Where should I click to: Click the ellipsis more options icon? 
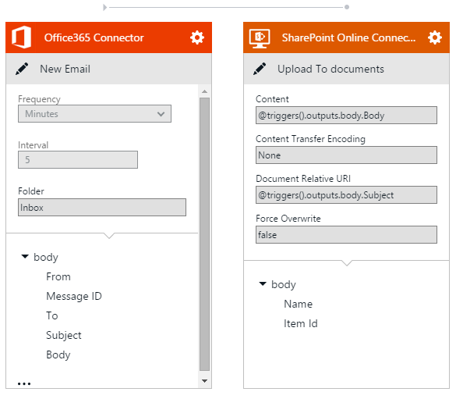[x=24, y=383]
